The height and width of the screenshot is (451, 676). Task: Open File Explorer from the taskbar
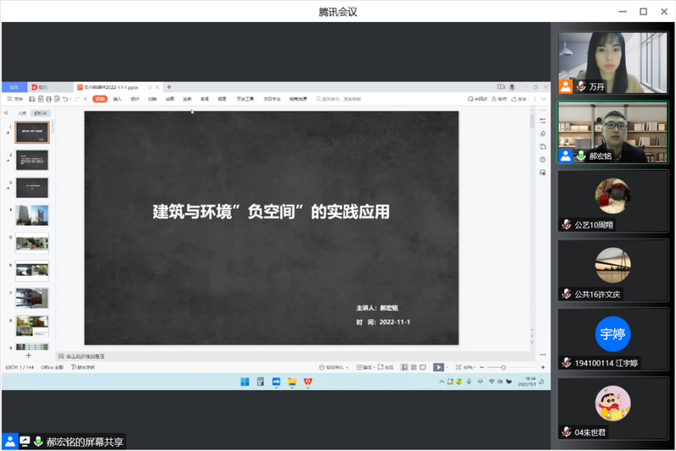292,382
